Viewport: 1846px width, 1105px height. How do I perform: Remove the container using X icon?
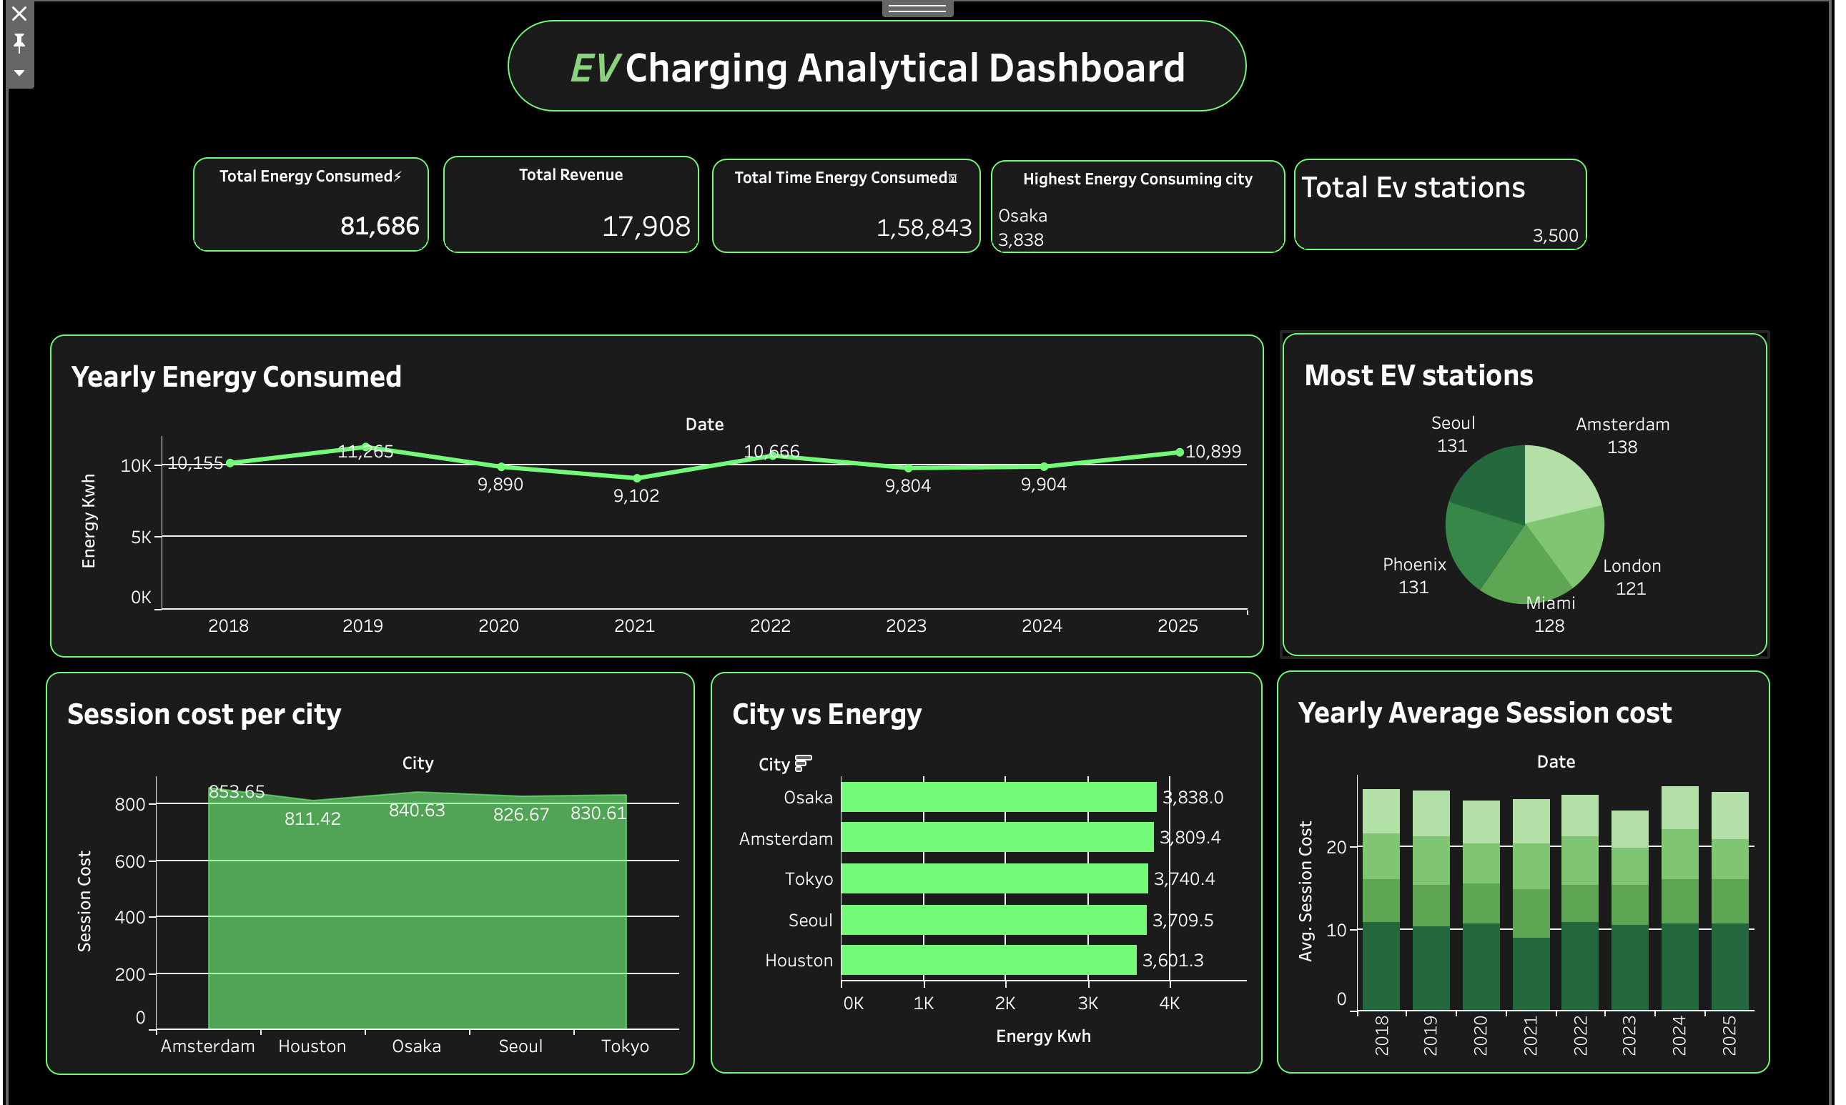(19, 14)
